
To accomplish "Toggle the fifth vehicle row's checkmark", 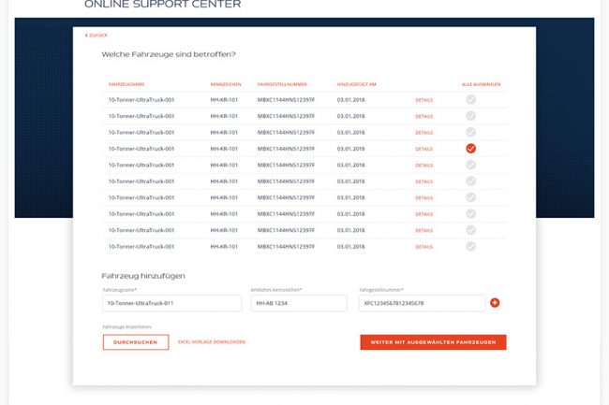I will (470, 165).
